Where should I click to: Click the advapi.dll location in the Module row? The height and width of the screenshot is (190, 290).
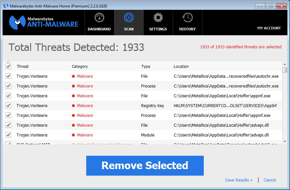pos(221,135)
